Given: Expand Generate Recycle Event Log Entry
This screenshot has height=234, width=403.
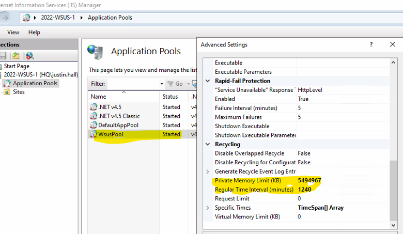Looking at the screenshot, I should pos(208,171).
